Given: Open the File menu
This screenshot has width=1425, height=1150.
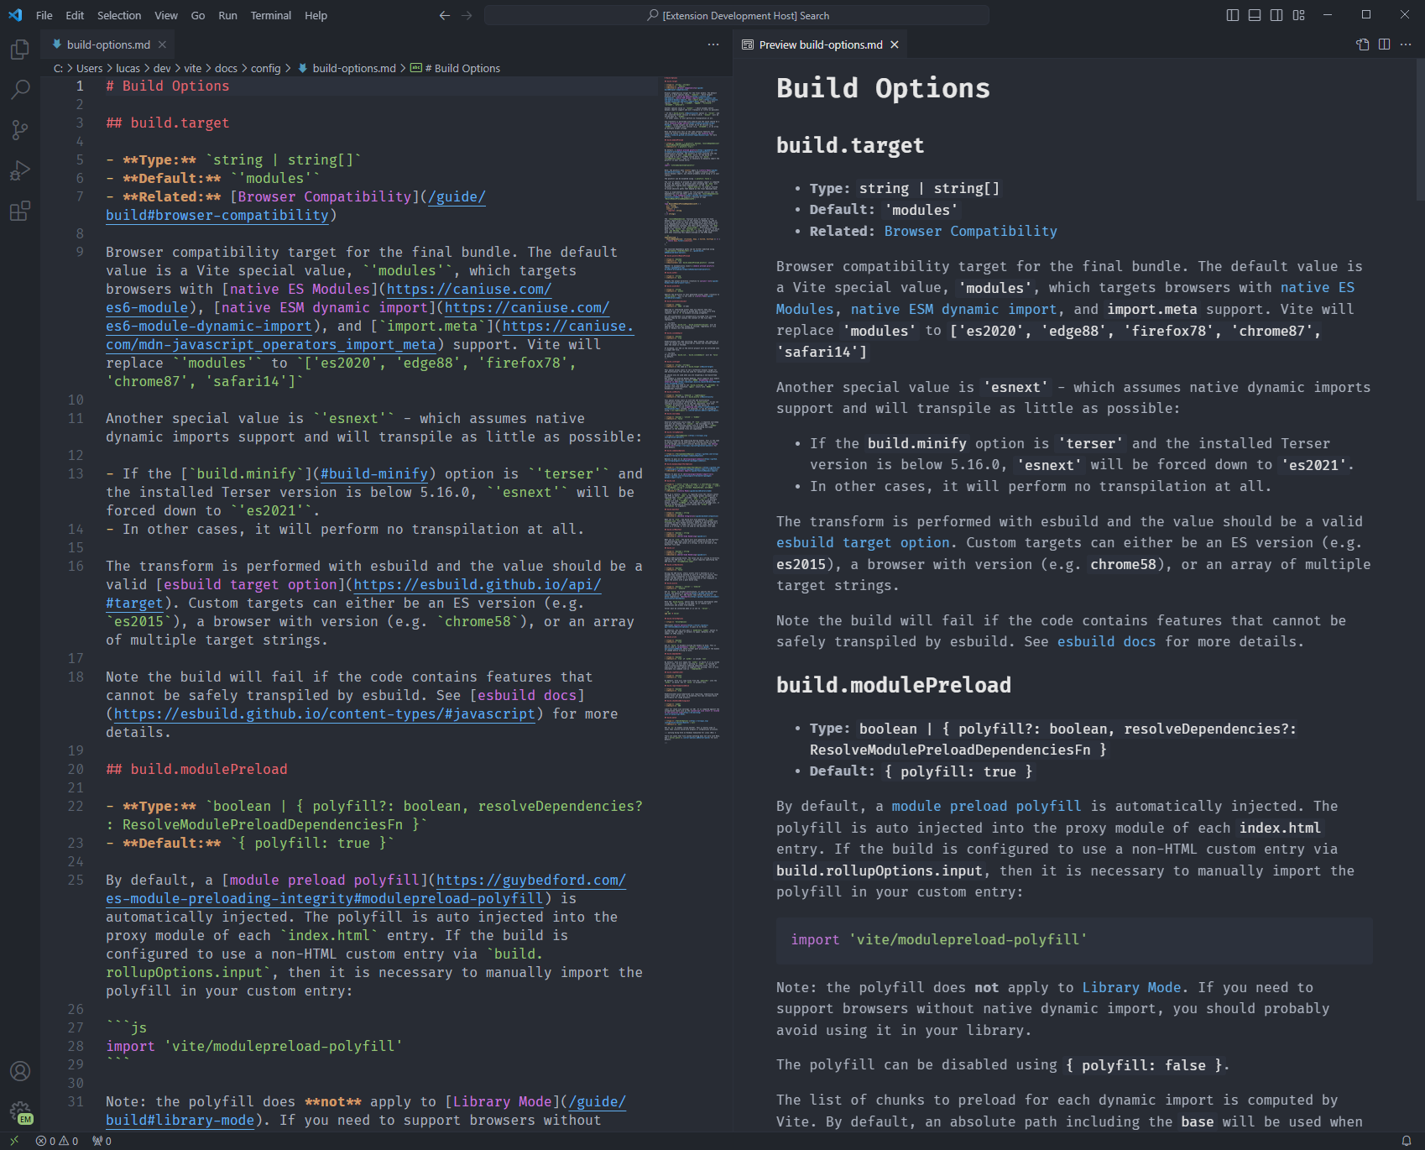Looking at the screenshot, I should (x=44, y=15).
